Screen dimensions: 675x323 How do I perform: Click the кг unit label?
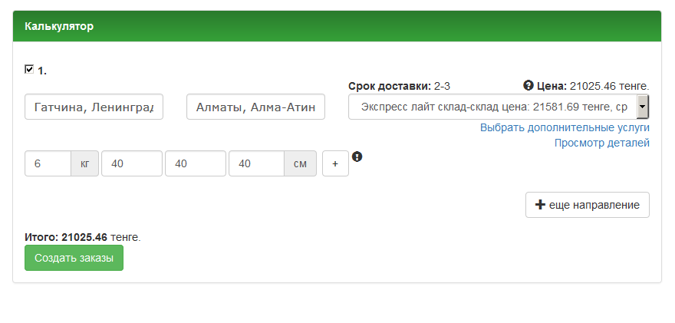pos(84,163)
